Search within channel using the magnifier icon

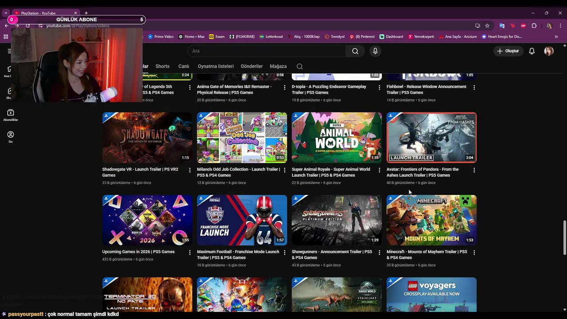pos(300,66)
